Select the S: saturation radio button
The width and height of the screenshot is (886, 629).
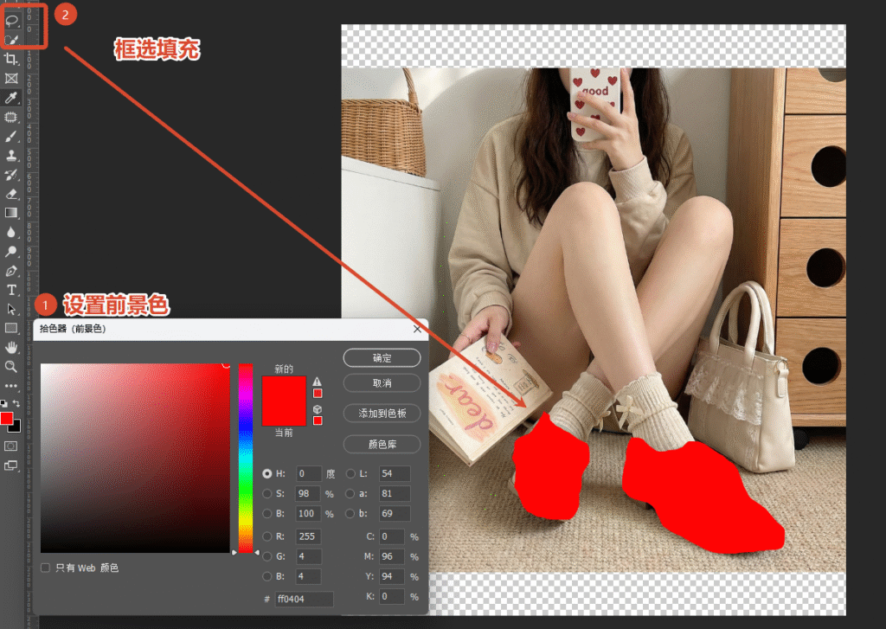(267, 494)
